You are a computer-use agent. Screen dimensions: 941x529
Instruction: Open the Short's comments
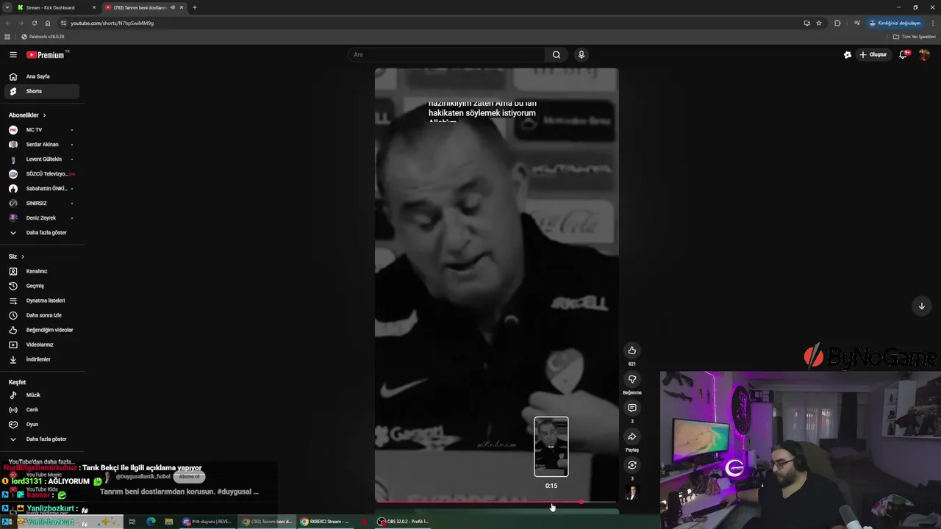pos(631,408)
